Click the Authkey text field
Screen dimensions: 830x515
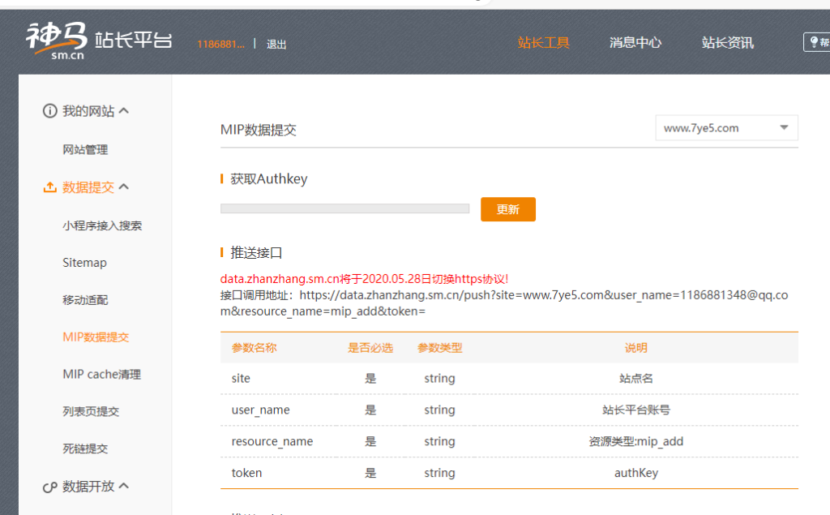344,208
